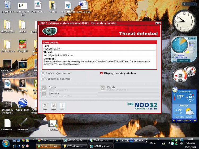Click the ESET NOD32 Antivirus System logo
Viewport: 199px width, 149px height.
tap(142, 106)
